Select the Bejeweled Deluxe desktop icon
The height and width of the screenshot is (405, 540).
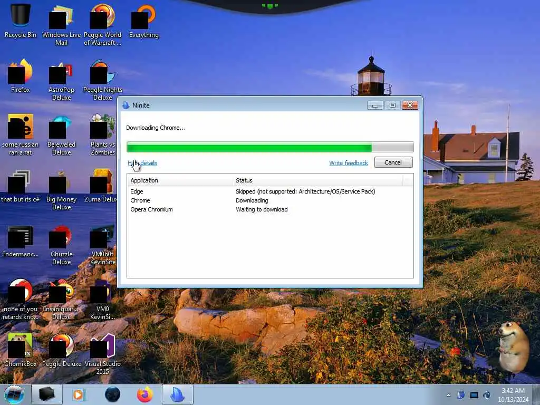[61, 134]
